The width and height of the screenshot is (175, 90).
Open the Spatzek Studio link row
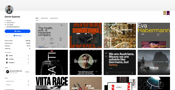coord(17,81)
